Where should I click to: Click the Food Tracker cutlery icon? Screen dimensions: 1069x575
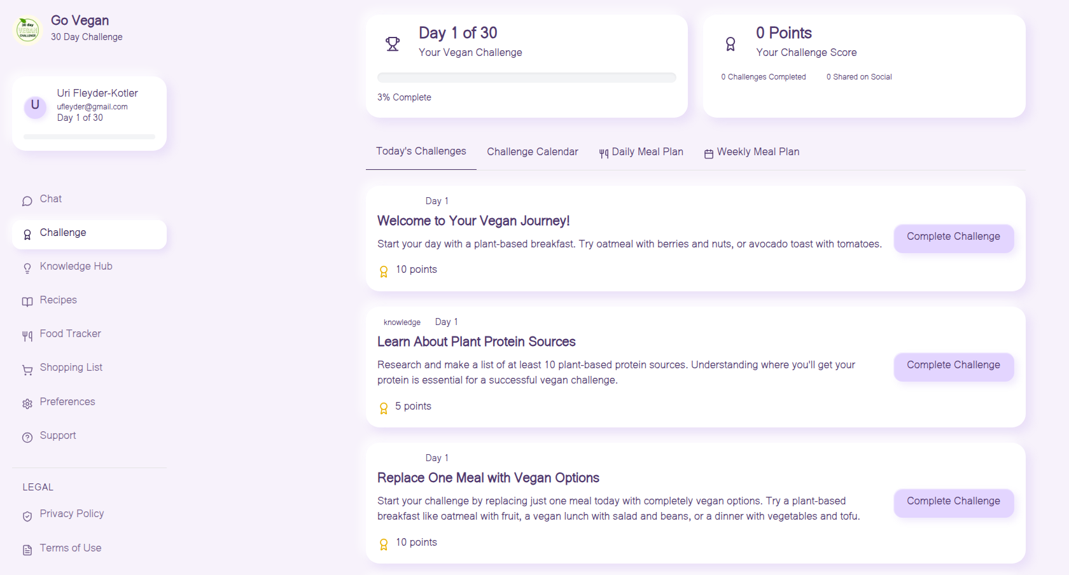(27, 335)
